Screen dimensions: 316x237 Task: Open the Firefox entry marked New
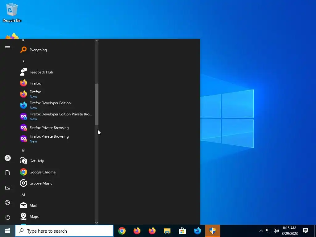tap(56, 94)
